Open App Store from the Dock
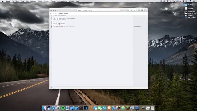Viewport: 197px width, 111px height. (x=114, y=108)
